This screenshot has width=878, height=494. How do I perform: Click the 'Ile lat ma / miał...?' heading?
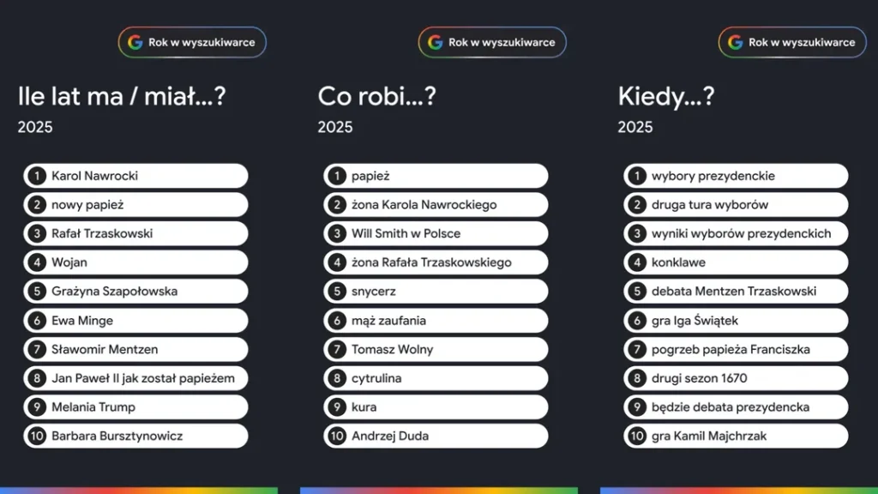pos(122,97)
